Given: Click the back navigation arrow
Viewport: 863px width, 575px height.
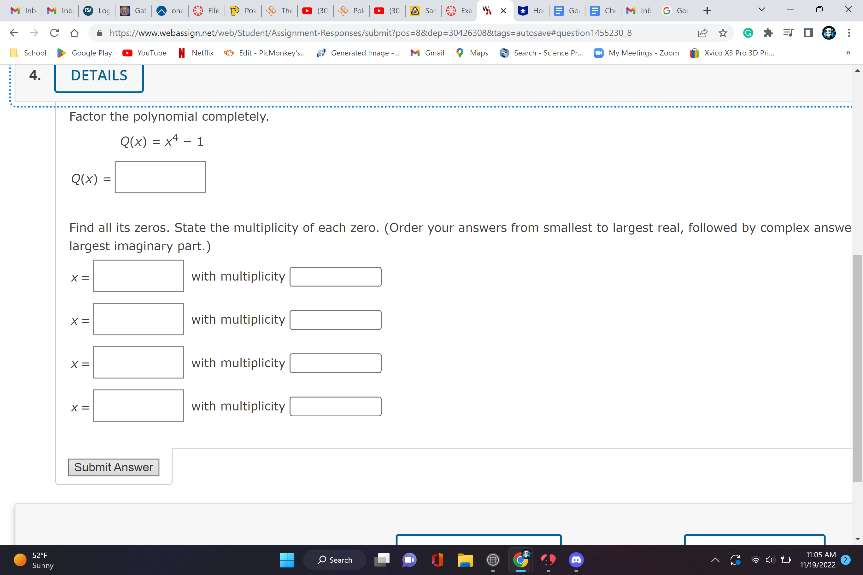Looking at the screenshot, I should pos(14,33).
